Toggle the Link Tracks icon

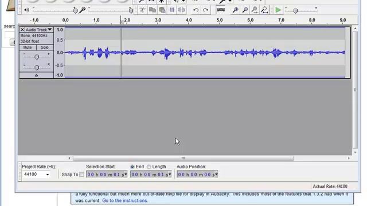(221, 10)
